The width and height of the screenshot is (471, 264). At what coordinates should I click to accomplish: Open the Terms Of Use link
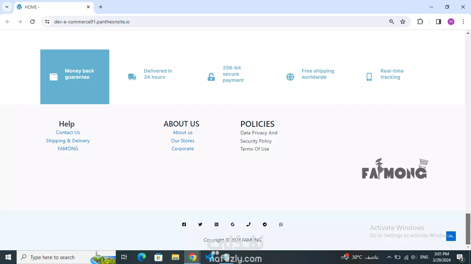click(x=255, y=149)
